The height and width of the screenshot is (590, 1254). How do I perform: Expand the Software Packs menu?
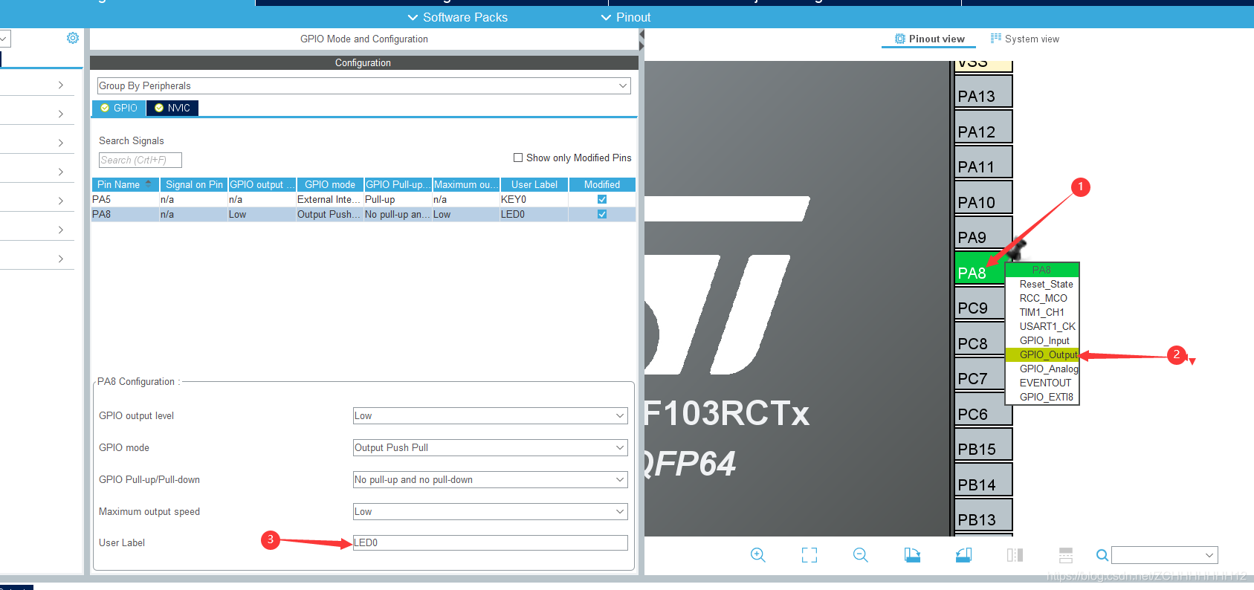point(458,17)
